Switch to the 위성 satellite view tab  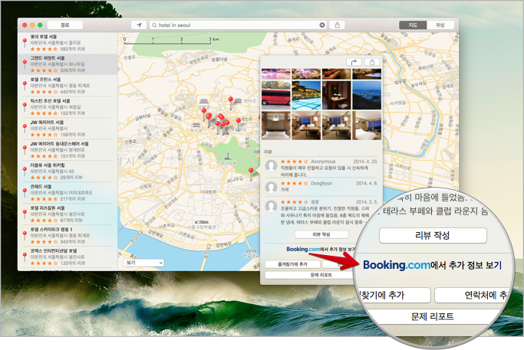[440, 25]
